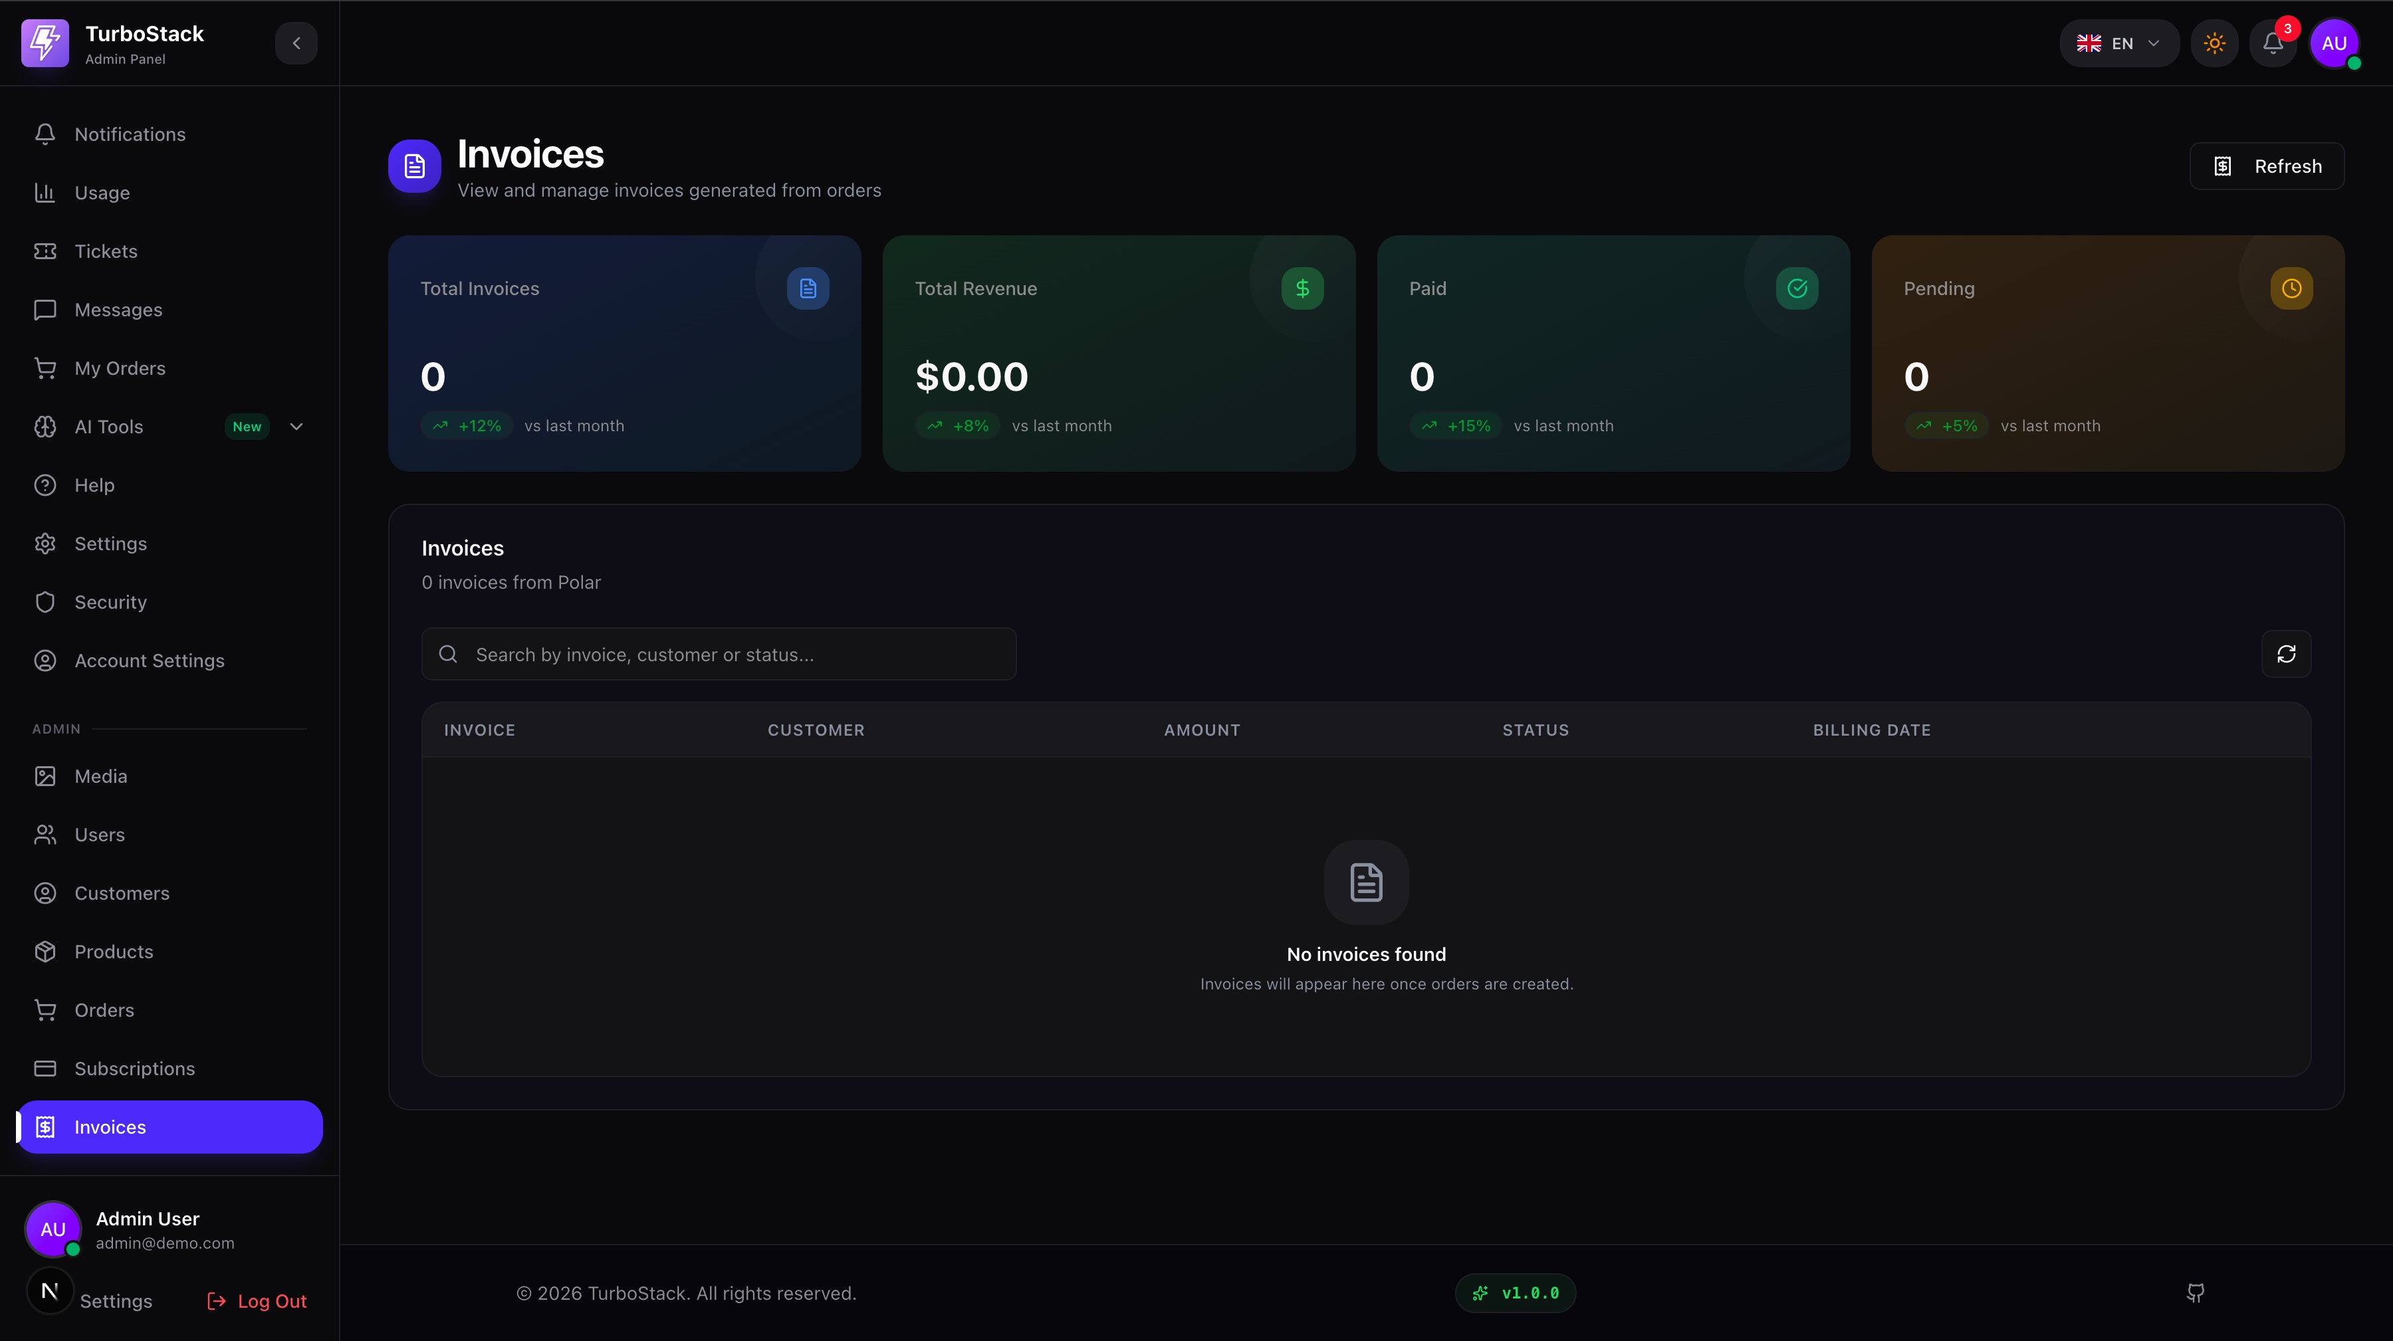The width and height of the screenshot is (2393, 1341).
Task: Sort by the Billing Date column header
Action: pos(1871,730)
